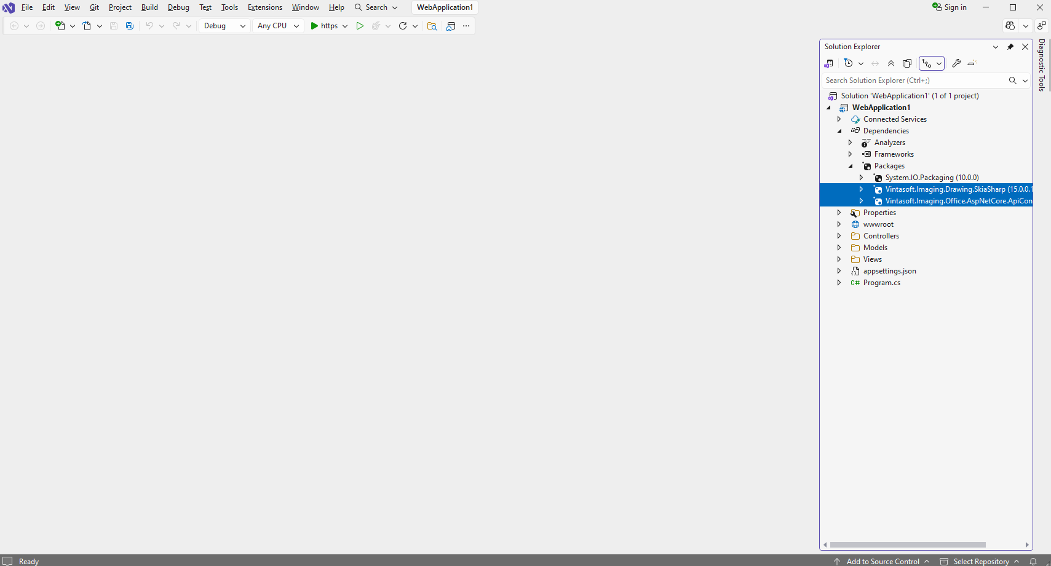Open Properties via the wrench icon

956,63
